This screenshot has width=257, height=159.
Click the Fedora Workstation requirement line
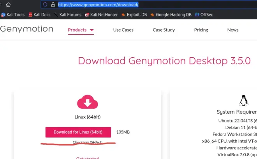pyautogui.click(x=235, y=134)
